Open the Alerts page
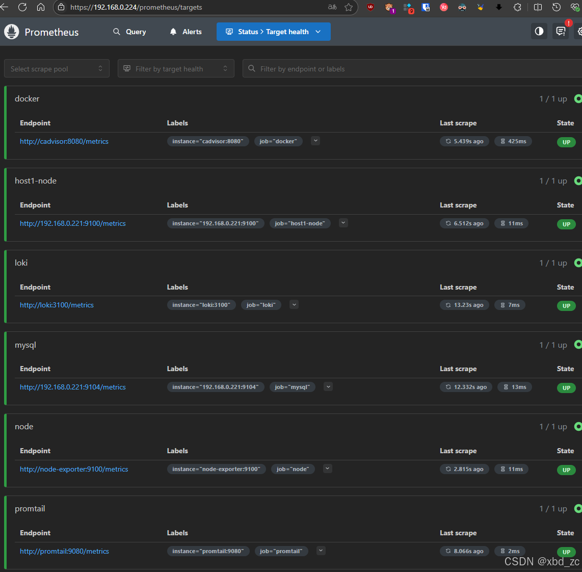The width and height of the screenshot is (582, 572). tap(186, 32)
